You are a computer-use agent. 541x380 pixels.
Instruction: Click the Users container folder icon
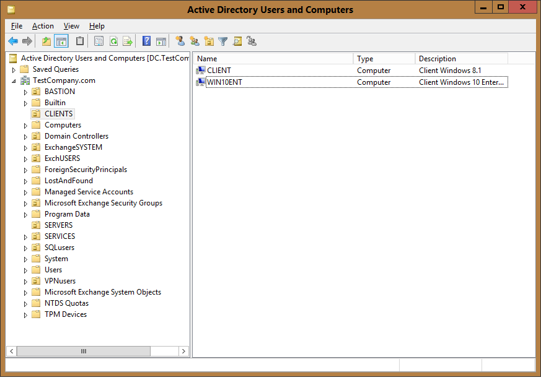36,270
